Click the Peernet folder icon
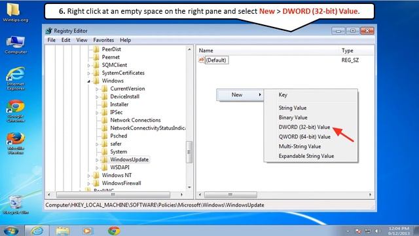The width and height of the screenshot is (419, 236). 96,57
